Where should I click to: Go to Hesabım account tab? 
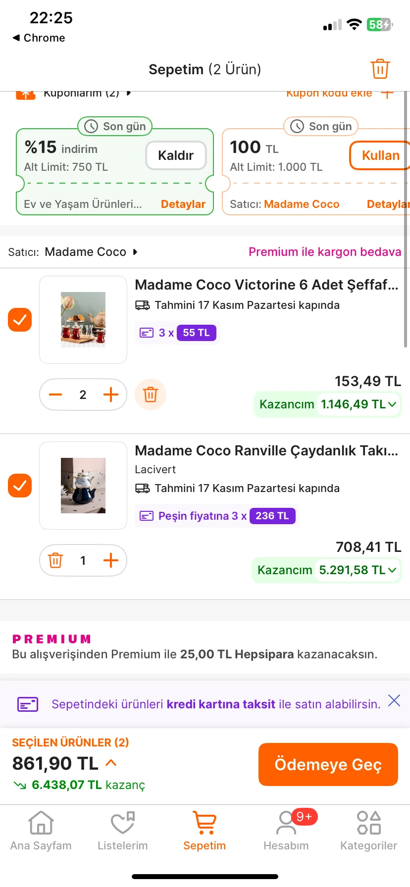(286, 832)
